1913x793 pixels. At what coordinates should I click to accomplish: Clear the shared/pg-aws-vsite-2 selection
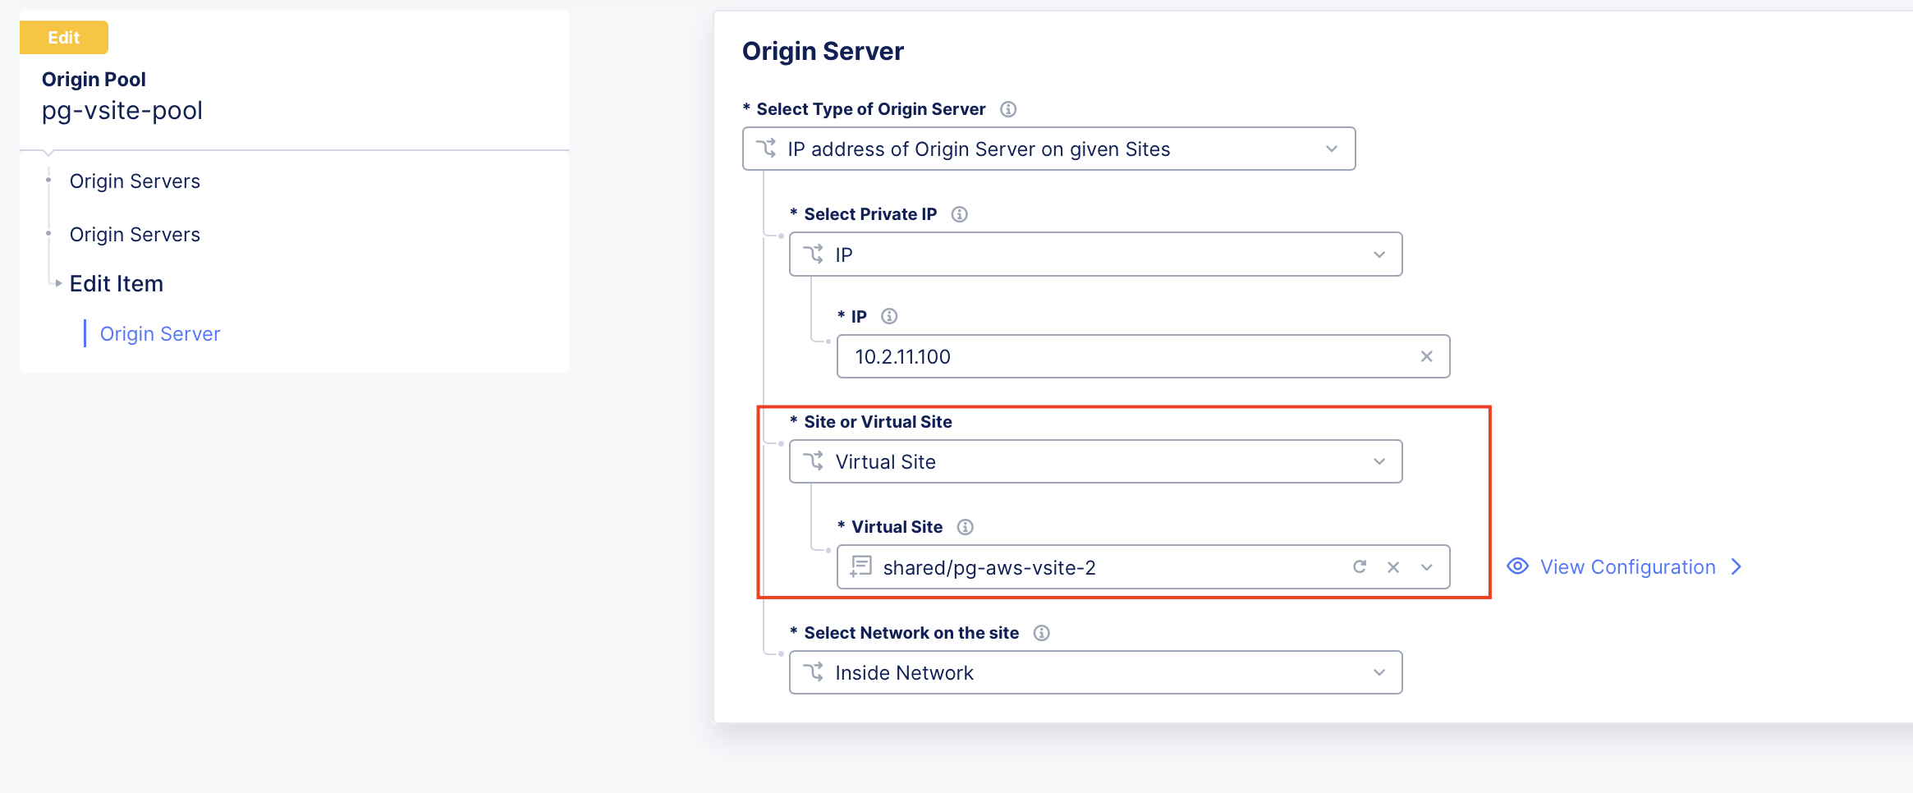tap(1394, 566)
